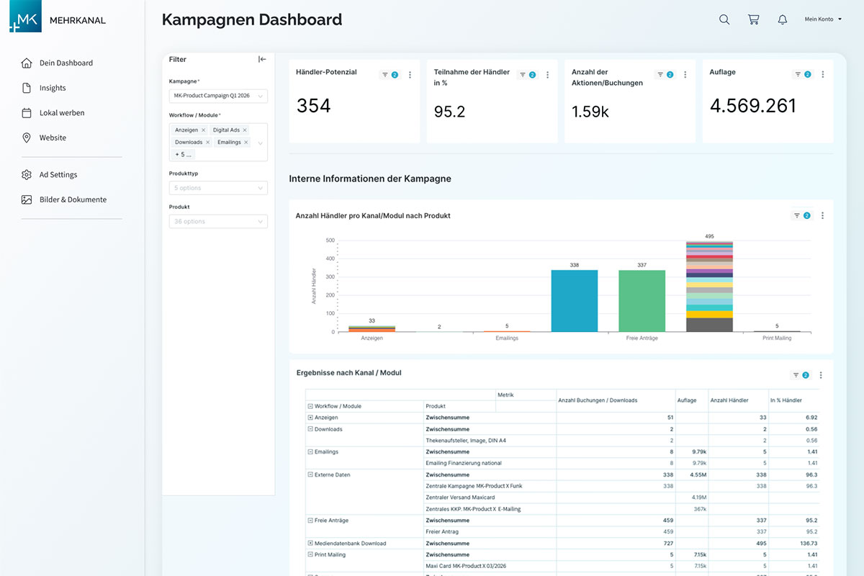Collapse the Filter panel with arrow icon

click(262, 60)
